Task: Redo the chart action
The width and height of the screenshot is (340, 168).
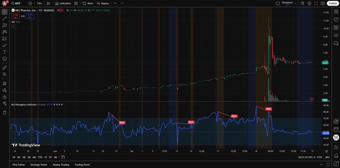Action: click(x=122, y=3)
